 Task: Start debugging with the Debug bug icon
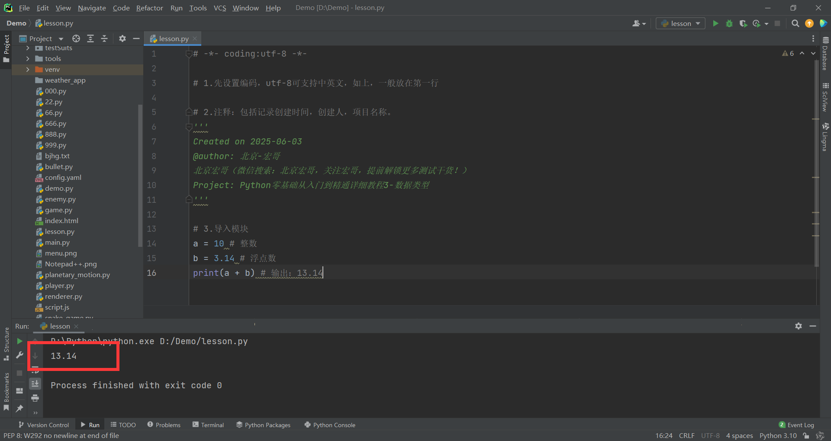tap(729, 23)
